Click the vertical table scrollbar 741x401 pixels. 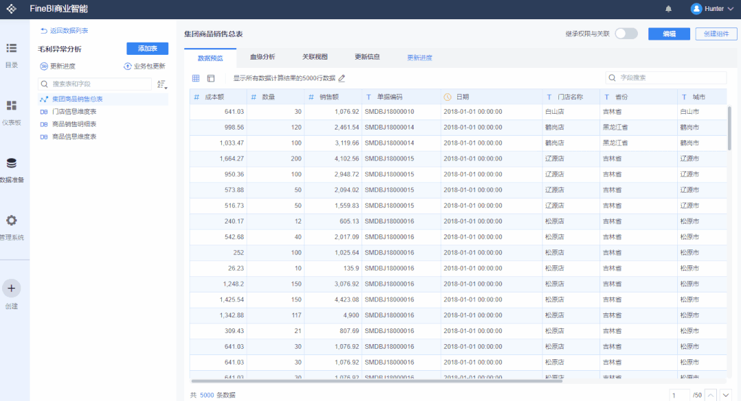[729, 128]
